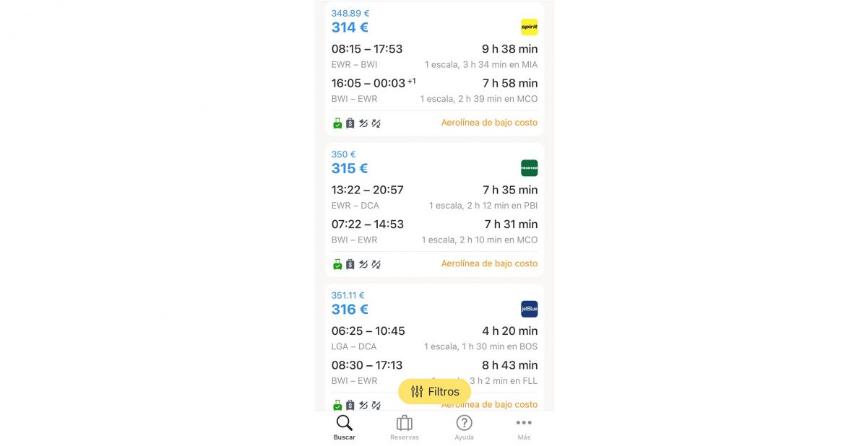The height and width of the screenshot is (446, 867).
Task: Click the green carry-on included icon on Spirit flight
Action: (337, 123)
